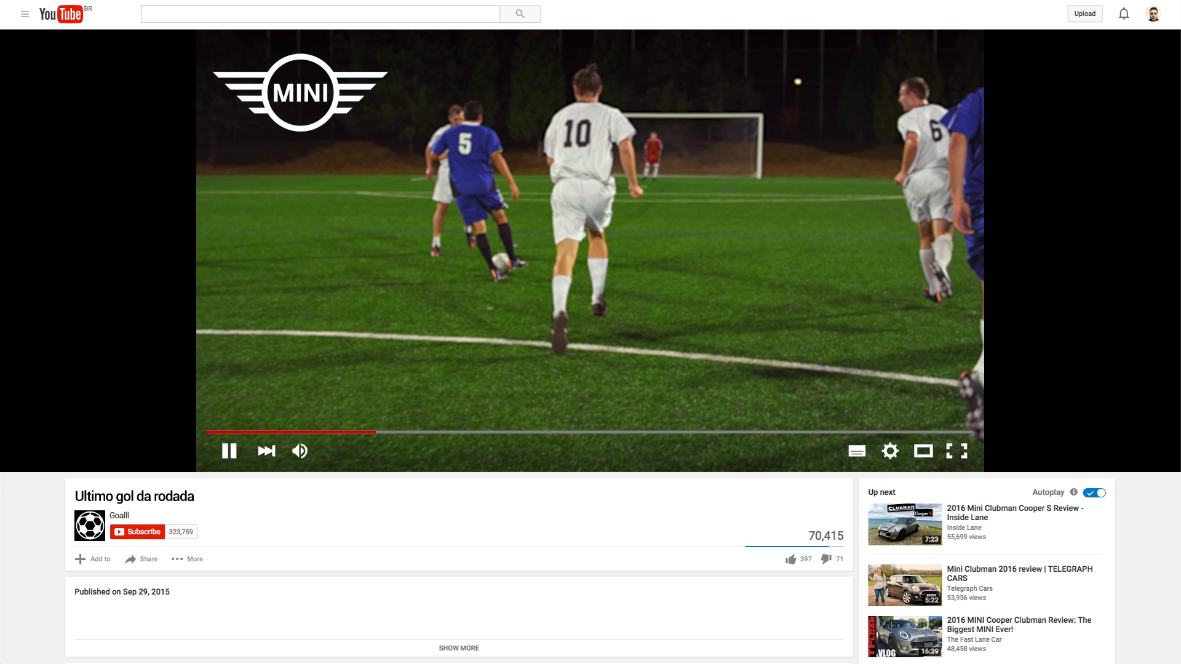The height and width of the screenshot is (664, 1181).
Task: Click the 70,415 view count
Action: click(826, 536)
